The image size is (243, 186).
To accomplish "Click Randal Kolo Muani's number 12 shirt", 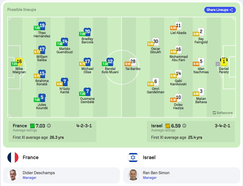I will (x=110, y=62).
